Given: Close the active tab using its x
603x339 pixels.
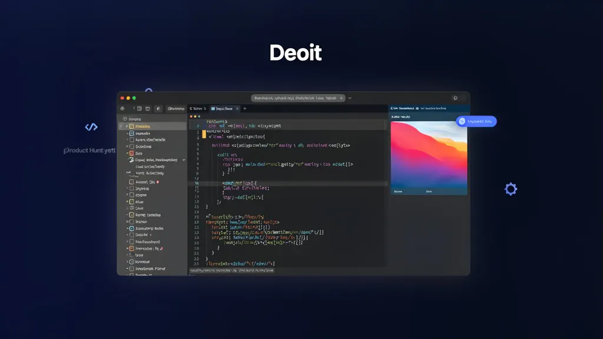Looking at the screenshot, I should click(x=237, y=109).
